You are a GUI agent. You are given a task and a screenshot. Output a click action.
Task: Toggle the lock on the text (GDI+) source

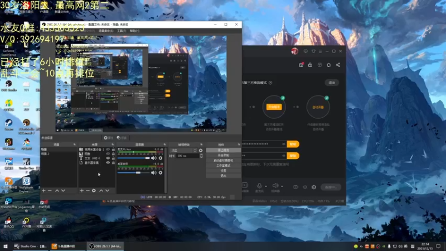pyautogui.click(x=113, y=158)
